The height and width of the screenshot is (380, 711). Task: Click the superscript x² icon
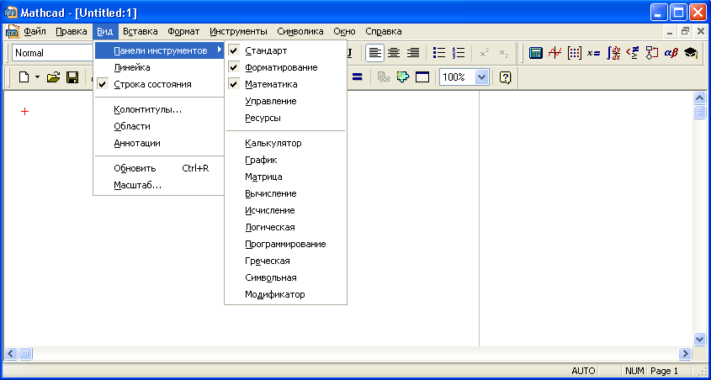(485, 53)
